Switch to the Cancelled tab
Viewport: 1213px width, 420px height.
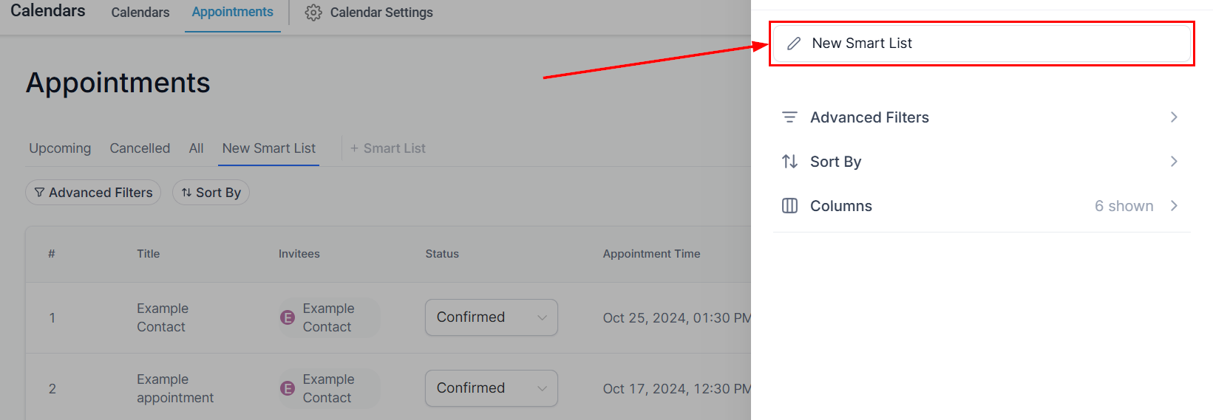tap(140, 148)
